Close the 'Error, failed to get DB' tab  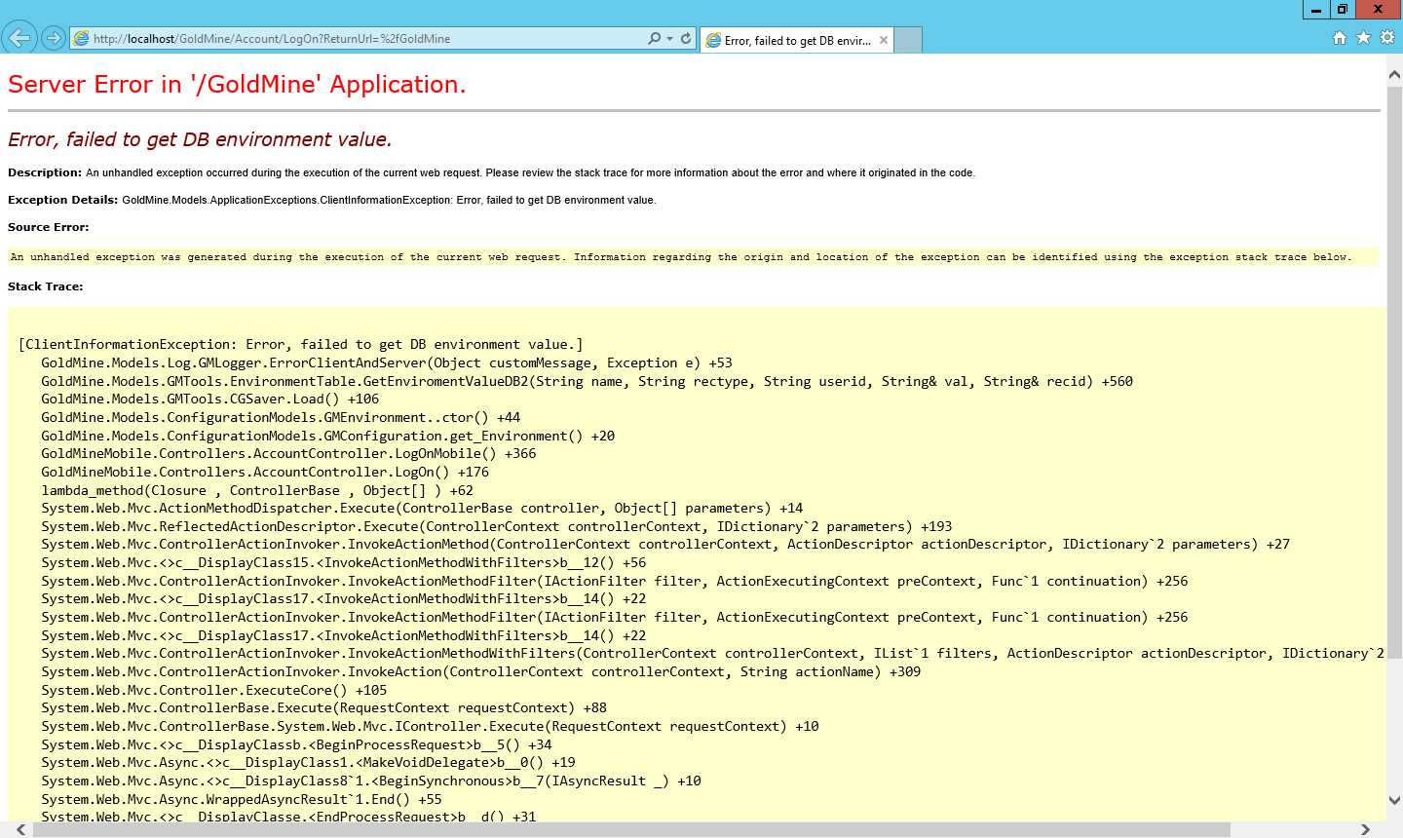click(883, 40)
